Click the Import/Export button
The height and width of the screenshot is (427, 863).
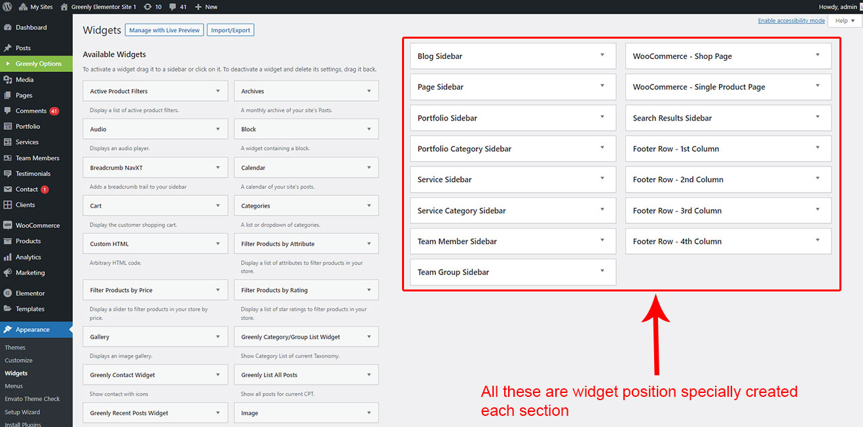pos(230,30)
